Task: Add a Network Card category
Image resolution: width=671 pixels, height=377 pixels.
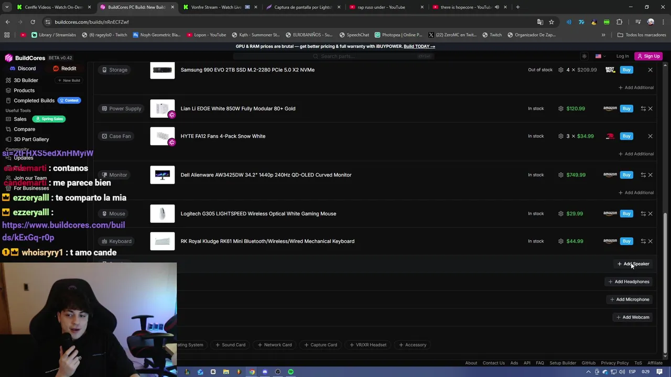Action: click(x=275, y=345)
